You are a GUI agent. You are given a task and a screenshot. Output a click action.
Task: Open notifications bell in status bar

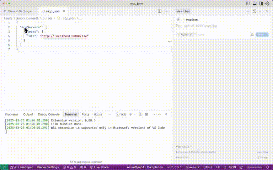point(268,167)
